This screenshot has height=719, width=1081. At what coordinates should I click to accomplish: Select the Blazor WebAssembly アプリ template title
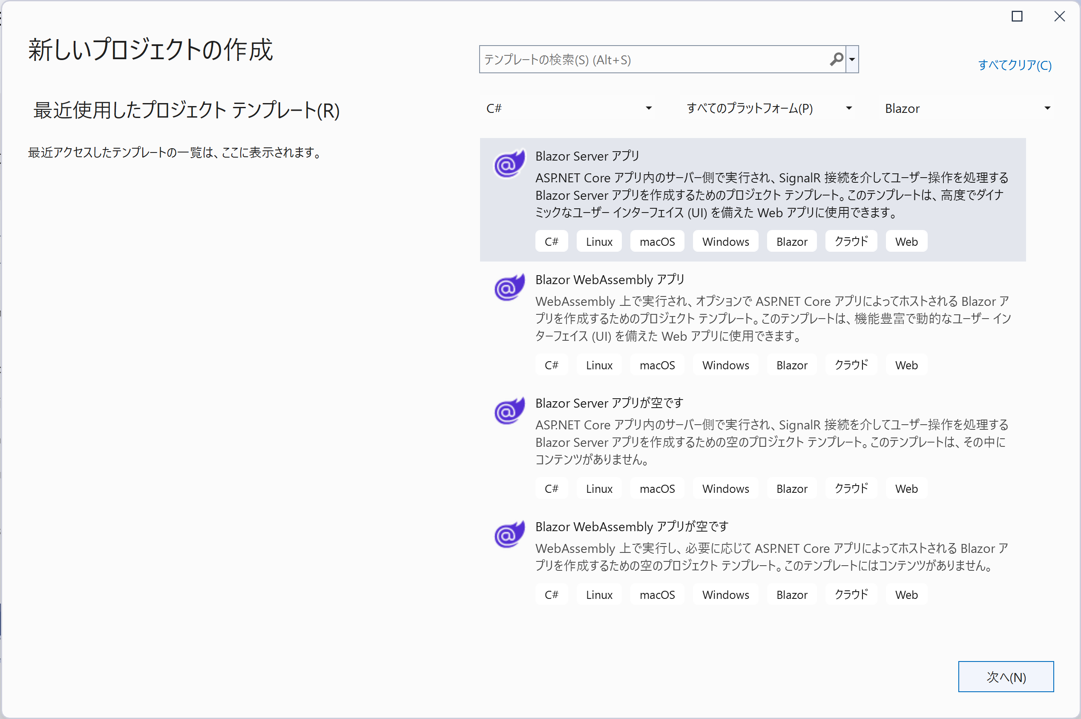pos(610,279)
